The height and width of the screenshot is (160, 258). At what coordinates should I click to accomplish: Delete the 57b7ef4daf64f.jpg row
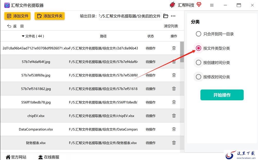[174, 62]
